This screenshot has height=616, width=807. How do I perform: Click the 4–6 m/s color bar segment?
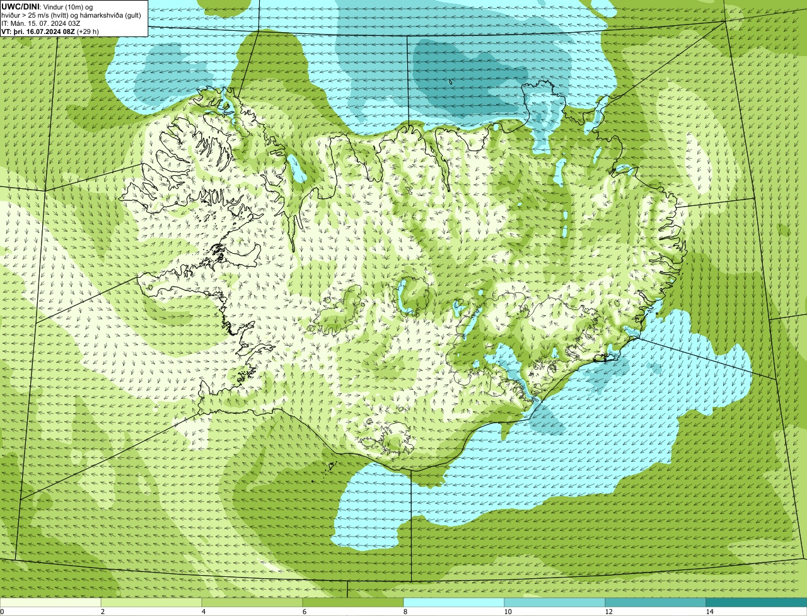pyautogui.click(x=252, y=603)
